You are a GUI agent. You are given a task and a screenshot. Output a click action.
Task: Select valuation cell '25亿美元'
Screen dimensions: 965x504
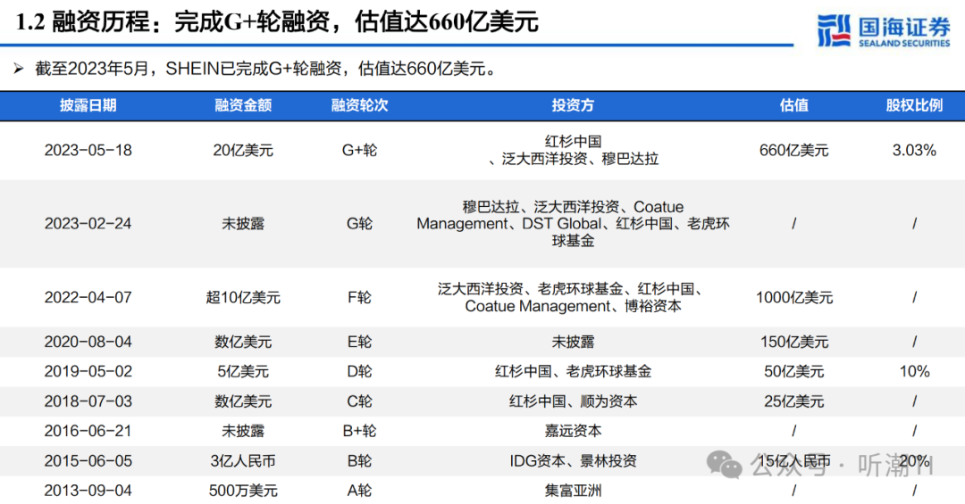tap(794, 401)
